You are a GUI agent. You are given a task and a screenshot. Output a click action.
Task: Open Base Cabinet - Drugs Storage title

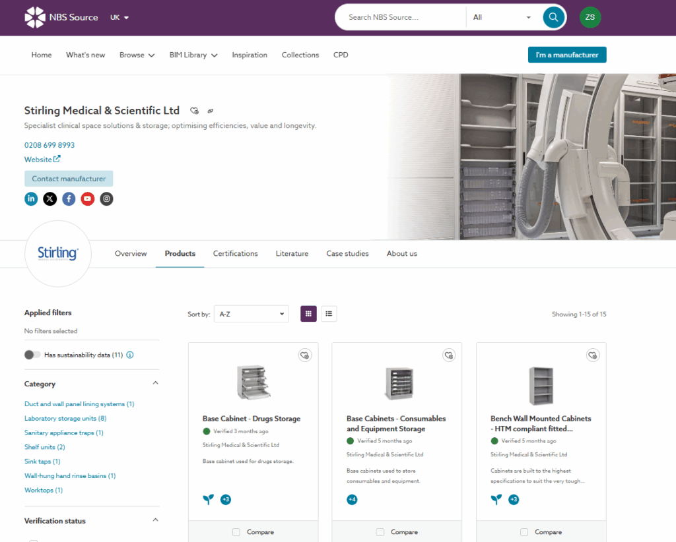coord(252,419)
